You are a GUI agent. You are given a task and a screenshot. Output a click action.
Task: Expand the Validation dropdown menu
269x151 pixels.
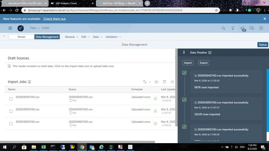[113, 37]
